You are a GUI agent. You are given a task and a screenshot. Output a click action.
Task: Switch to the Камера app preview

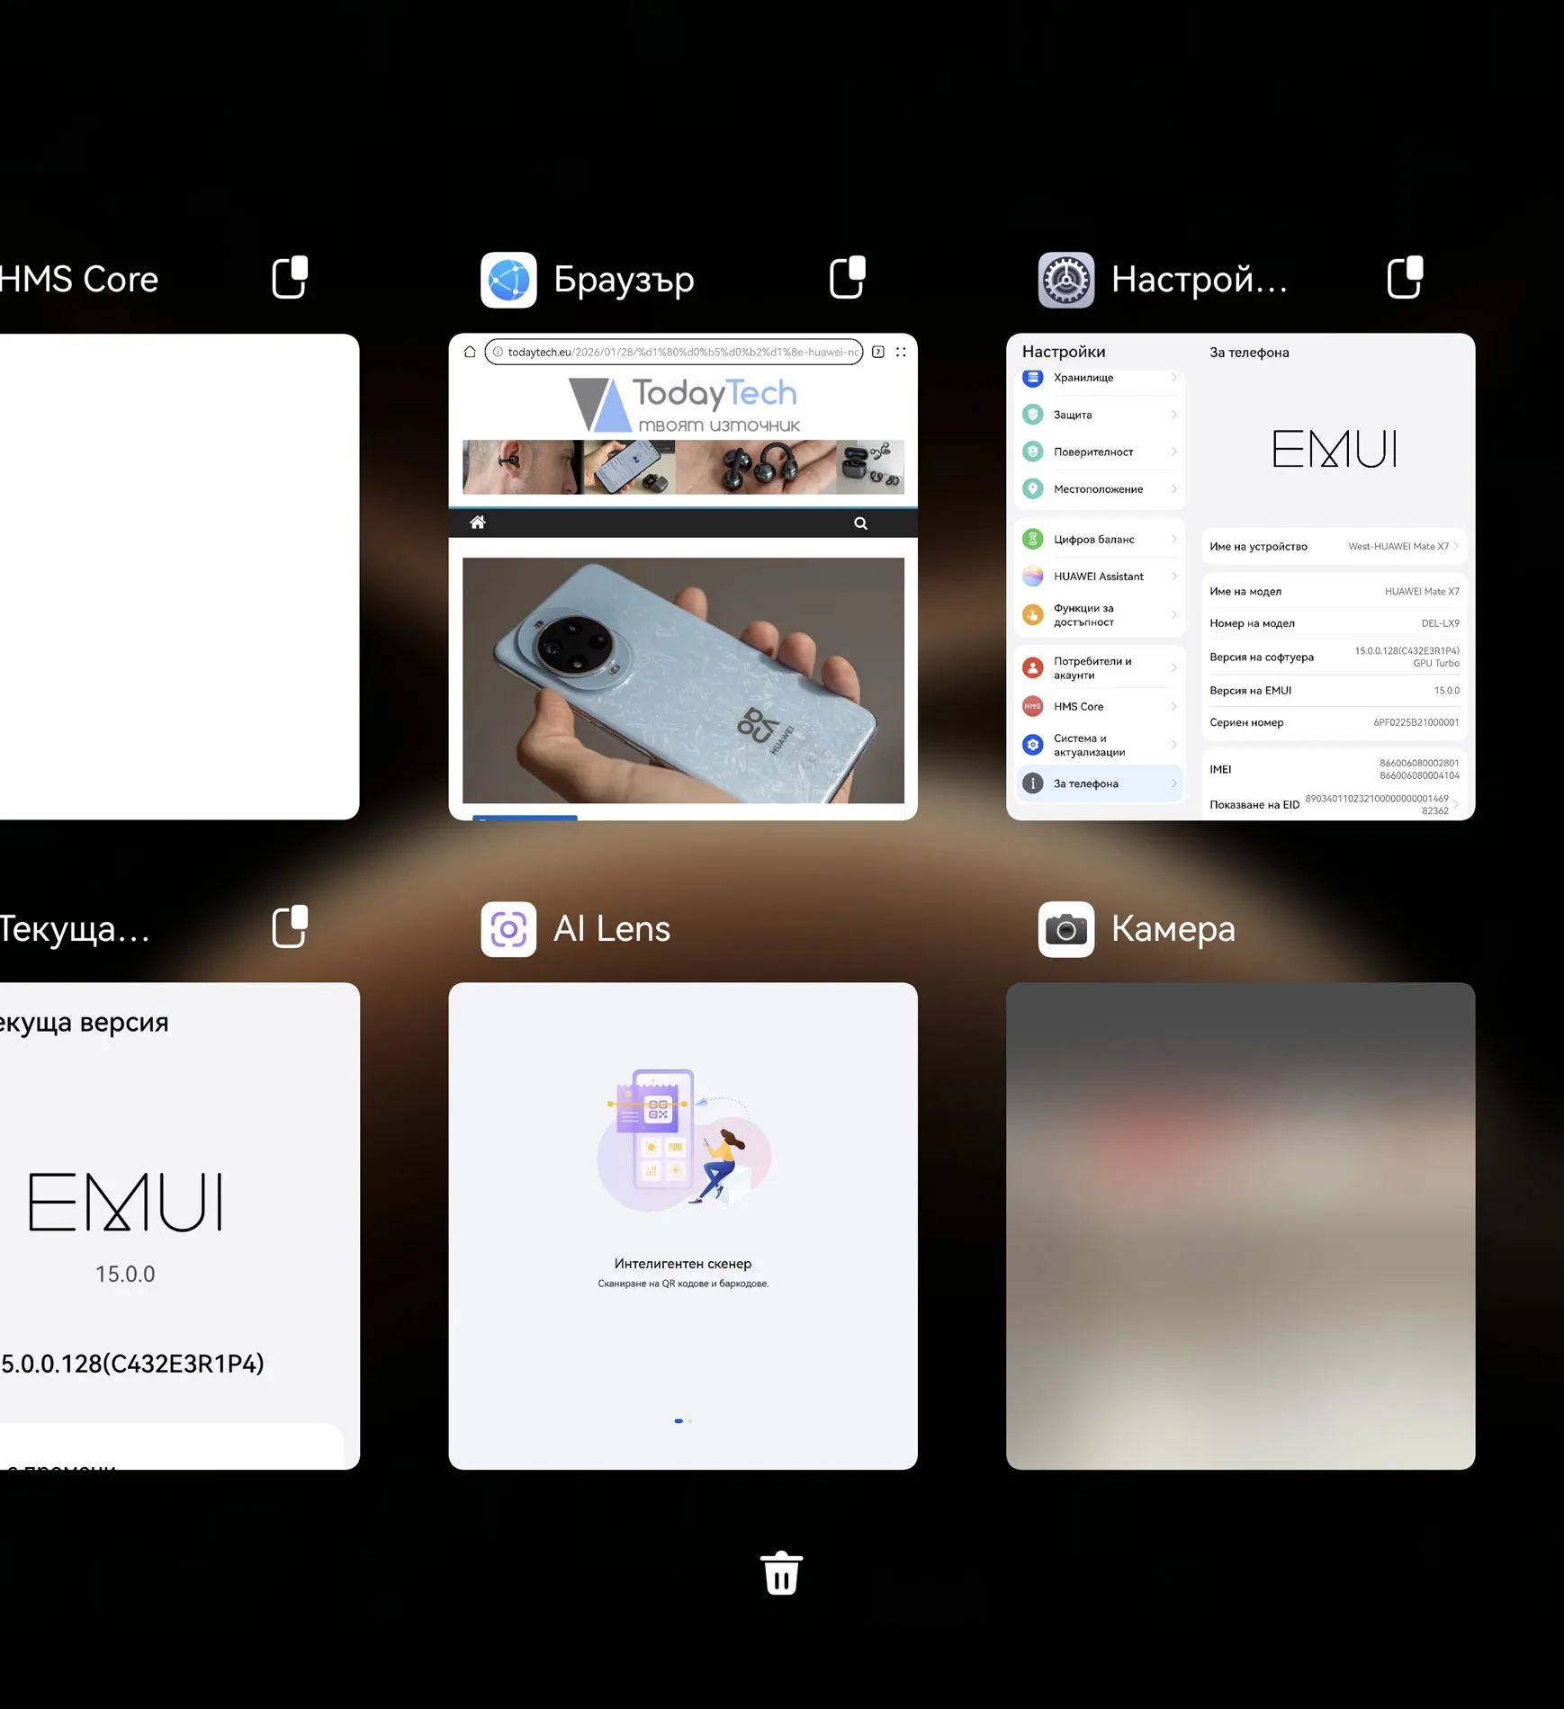(1240, 1225)
